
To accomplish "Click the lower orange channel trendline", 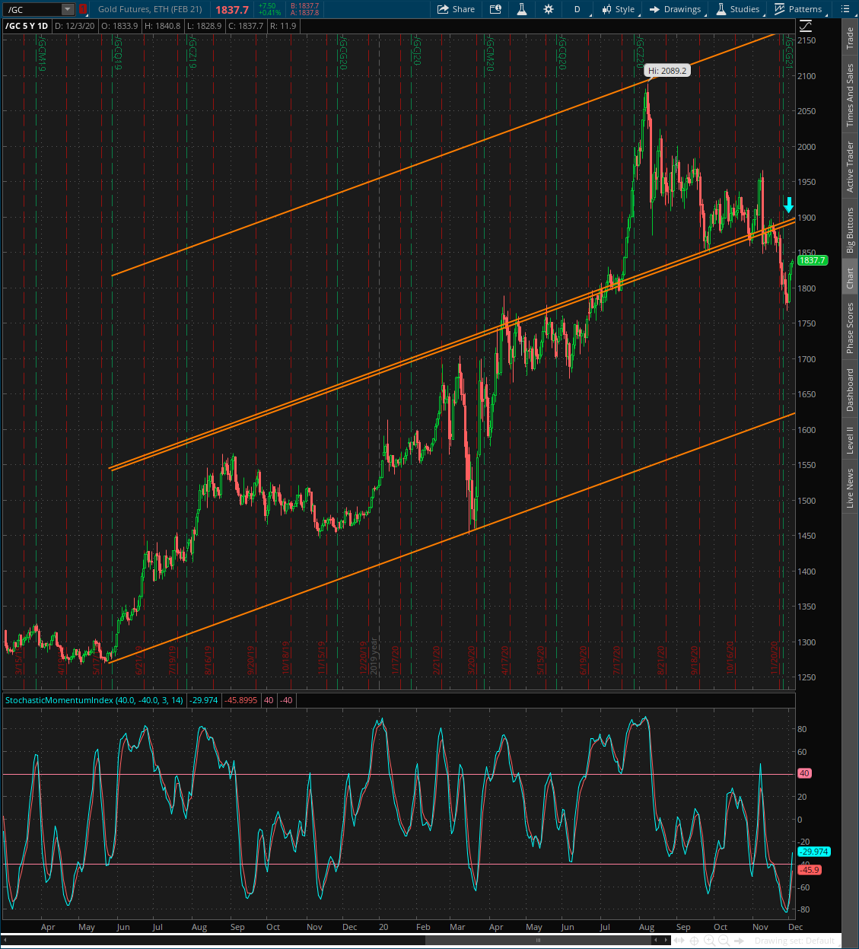I will tap(452, 538).
